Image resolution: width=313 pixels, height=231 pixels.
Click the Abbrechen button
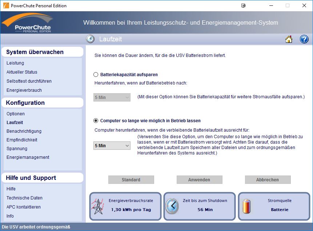268,180
